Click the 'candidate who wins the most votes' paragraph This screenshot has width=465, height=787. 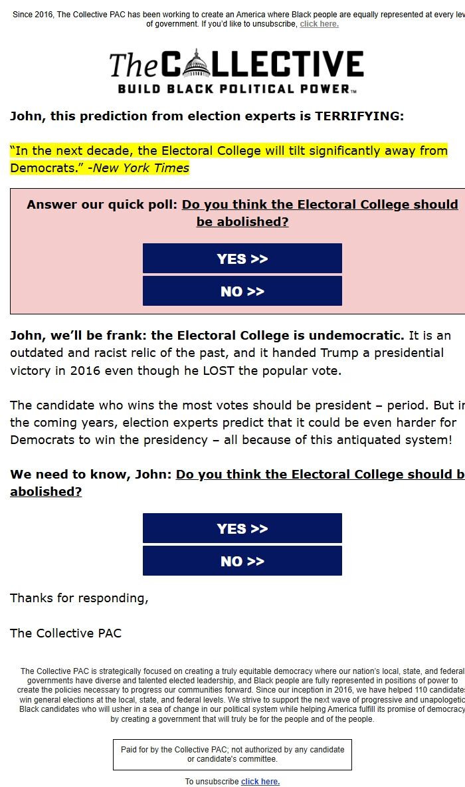point(232,423)
